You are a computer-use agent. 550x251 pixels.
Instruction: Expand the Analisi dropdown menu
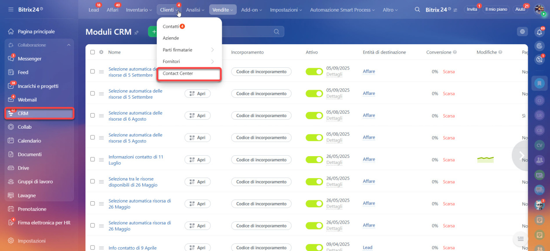pyautogui.click(x=195, y=9)
